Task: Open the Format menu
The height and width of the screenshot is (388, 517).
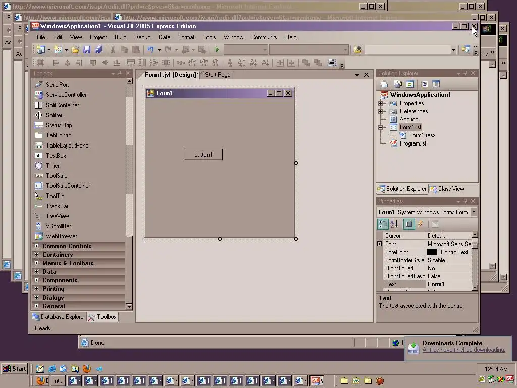Action: 186,37
